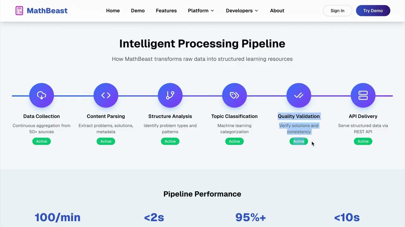Click the Sign In button
405x227 pixels.
click(x=338, y=11)
